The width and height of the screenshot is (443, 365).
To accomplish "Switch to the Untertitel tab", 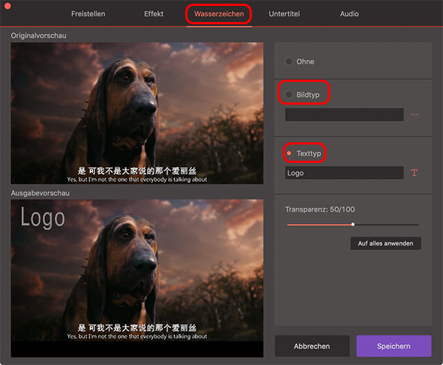I will tap(284, 14).
